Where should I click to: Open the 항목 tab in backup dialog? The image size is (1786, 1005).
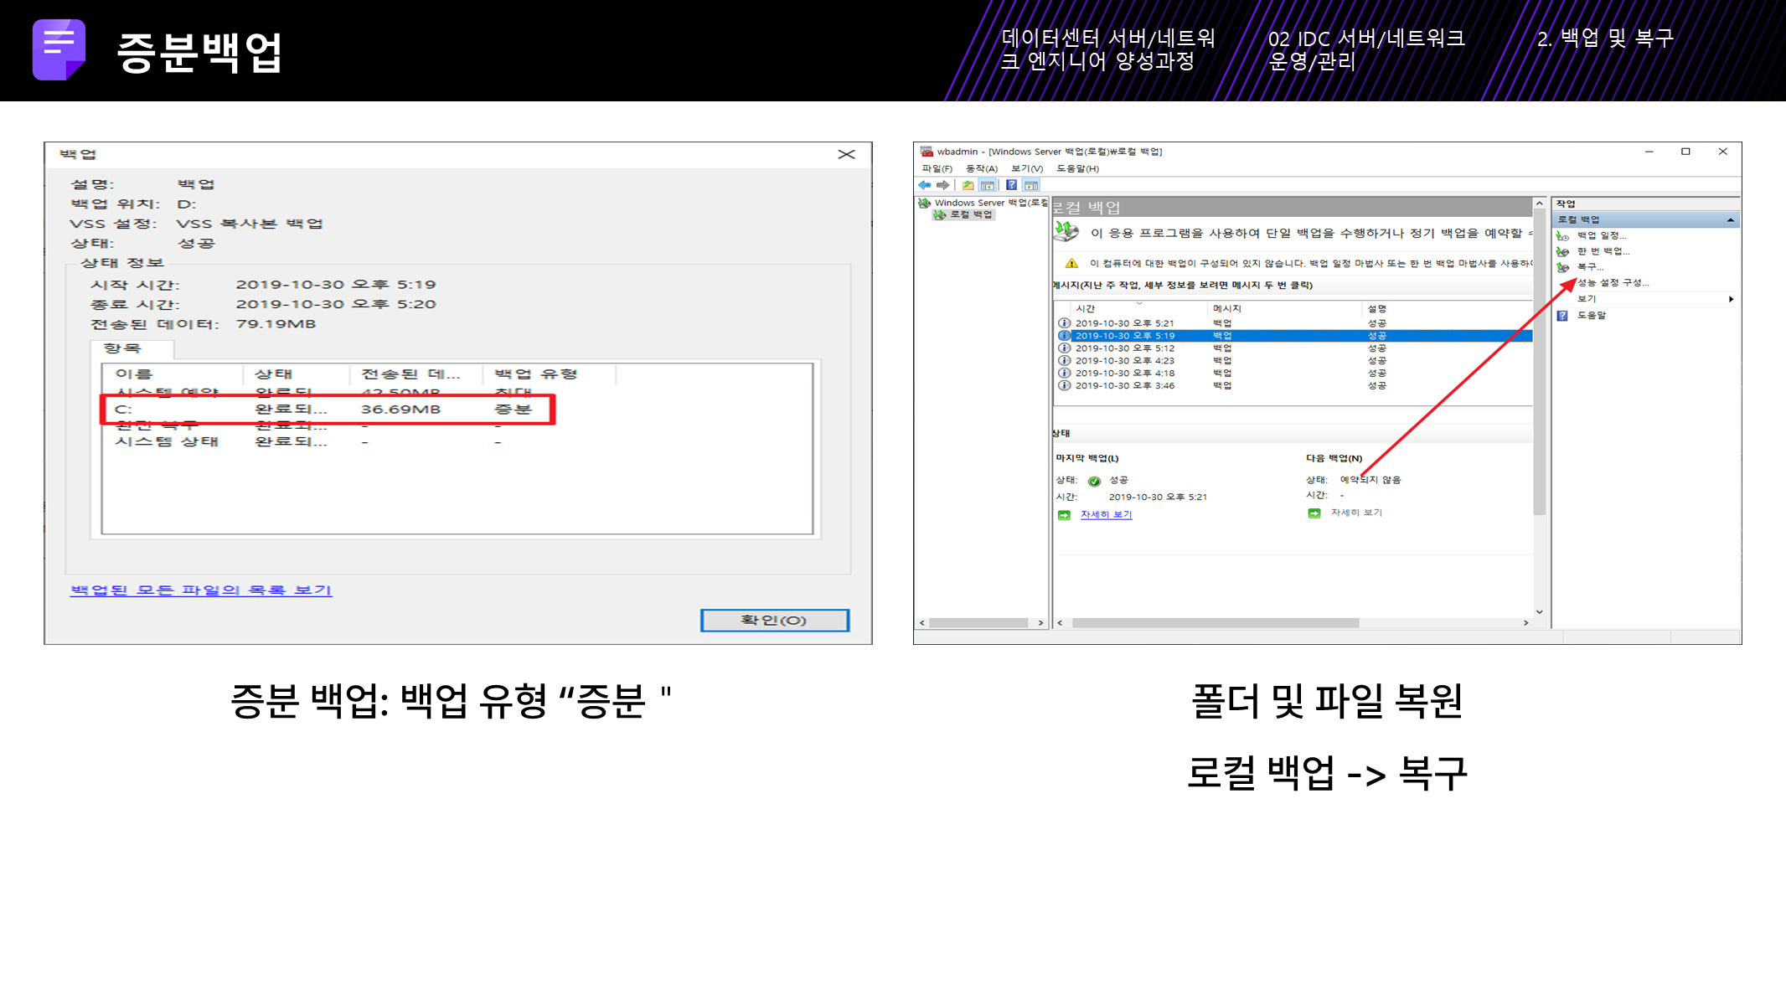coord(123,348)
